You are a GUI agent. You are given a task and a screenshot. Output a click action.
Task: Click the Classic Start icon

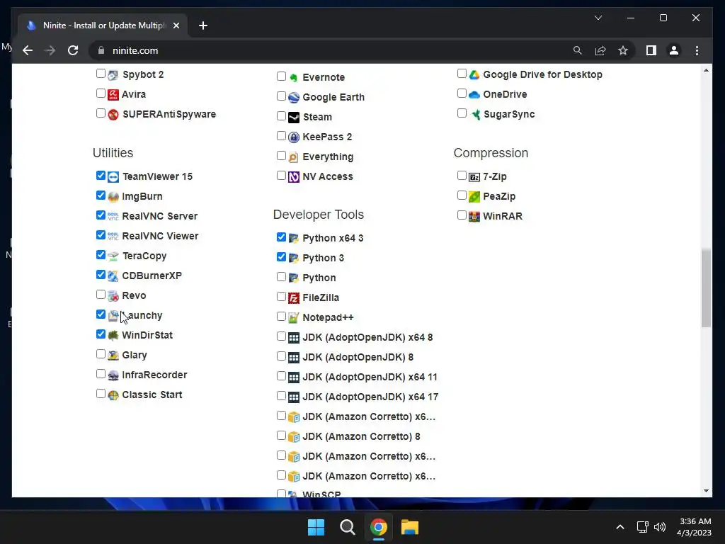(x=113, y=395)
